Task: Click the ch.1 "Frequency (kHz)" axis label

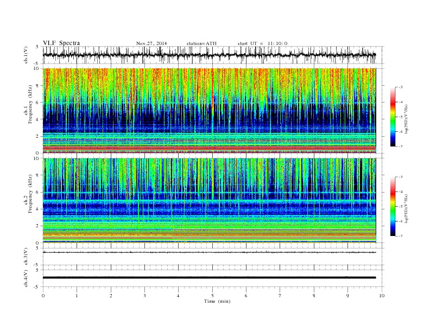Action: coord(30,104)
